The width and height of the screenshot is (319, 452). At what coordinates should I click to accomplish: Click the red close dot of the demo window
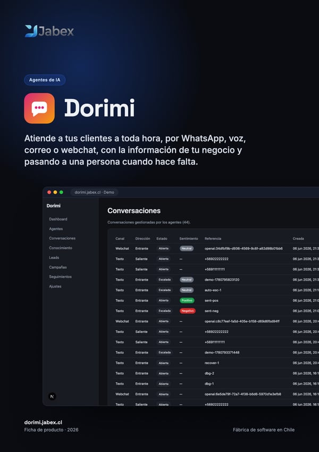click(49, 192)
